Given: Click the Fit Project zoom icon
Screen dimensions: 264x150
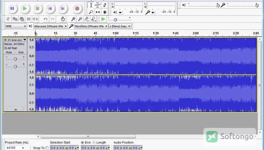Looking at the screenshot, I should click(x=94, y=19).
